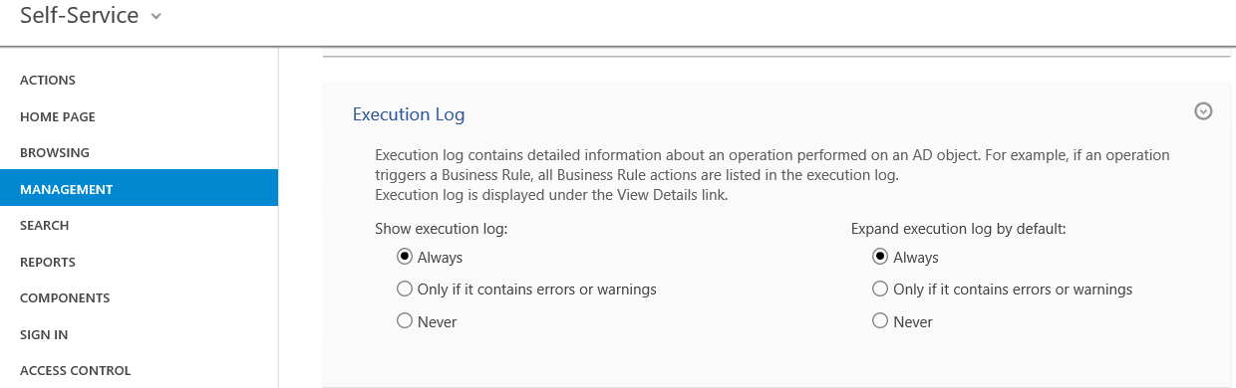This screenshot has width=1236, height=388.
Task: Choose Only if errors under Expand by default
Action: (880, 290)
